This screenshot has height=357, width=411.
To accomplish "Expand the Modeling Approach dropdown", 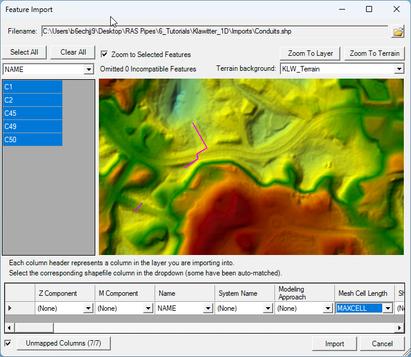I will (328, 308).
